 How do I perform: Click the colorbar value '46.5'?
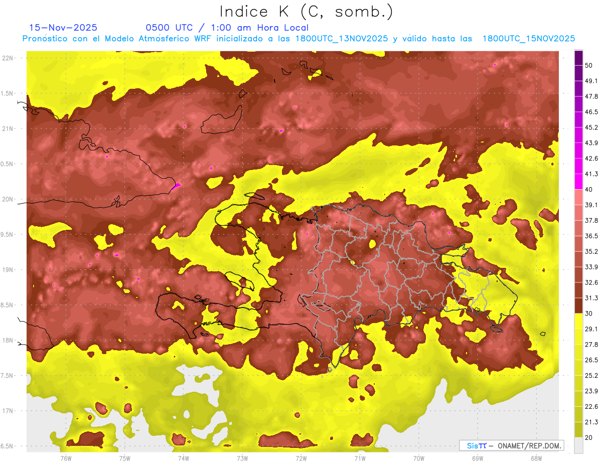592,112
